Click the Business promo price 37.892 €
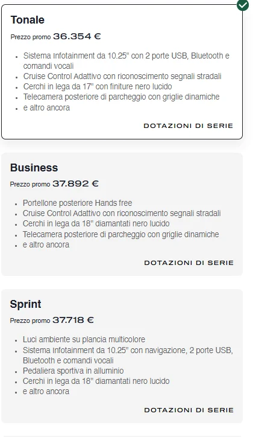Viewport: 253px width, 437px height. [75, 183]
